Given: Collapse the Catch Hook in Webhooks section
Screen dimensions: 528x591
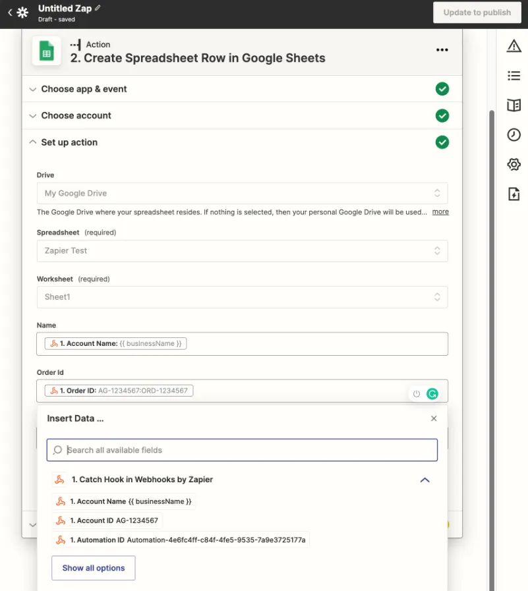Looking at the screenshot, I should (x=425, y=480).
